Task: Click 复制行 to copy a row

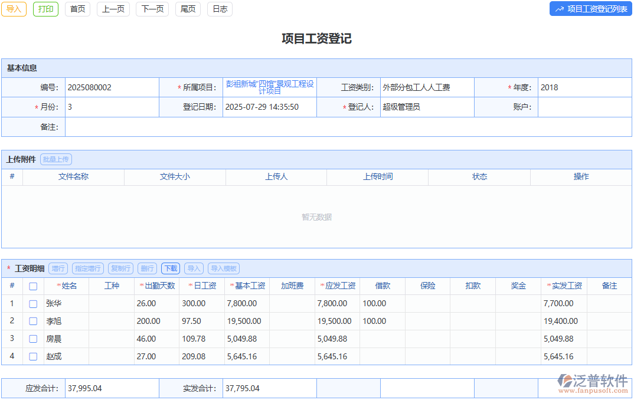Action: point(120,268)
